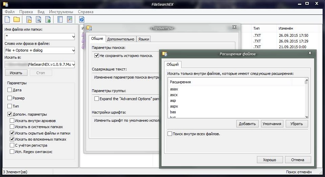Confirm with the Хорошо button

(270, 160)
